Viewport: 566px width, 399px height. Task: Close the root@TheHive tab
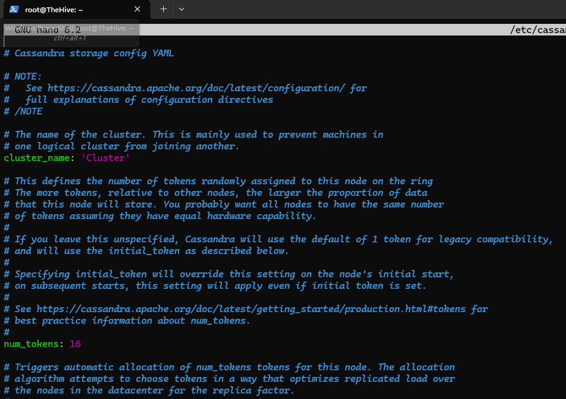[138, 9]
